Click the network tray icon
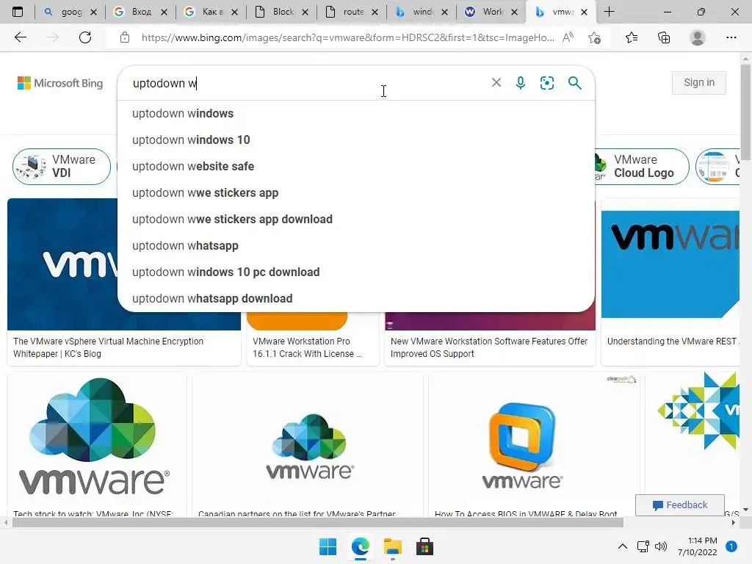This screenshot has height=564, width=752. 643,546
